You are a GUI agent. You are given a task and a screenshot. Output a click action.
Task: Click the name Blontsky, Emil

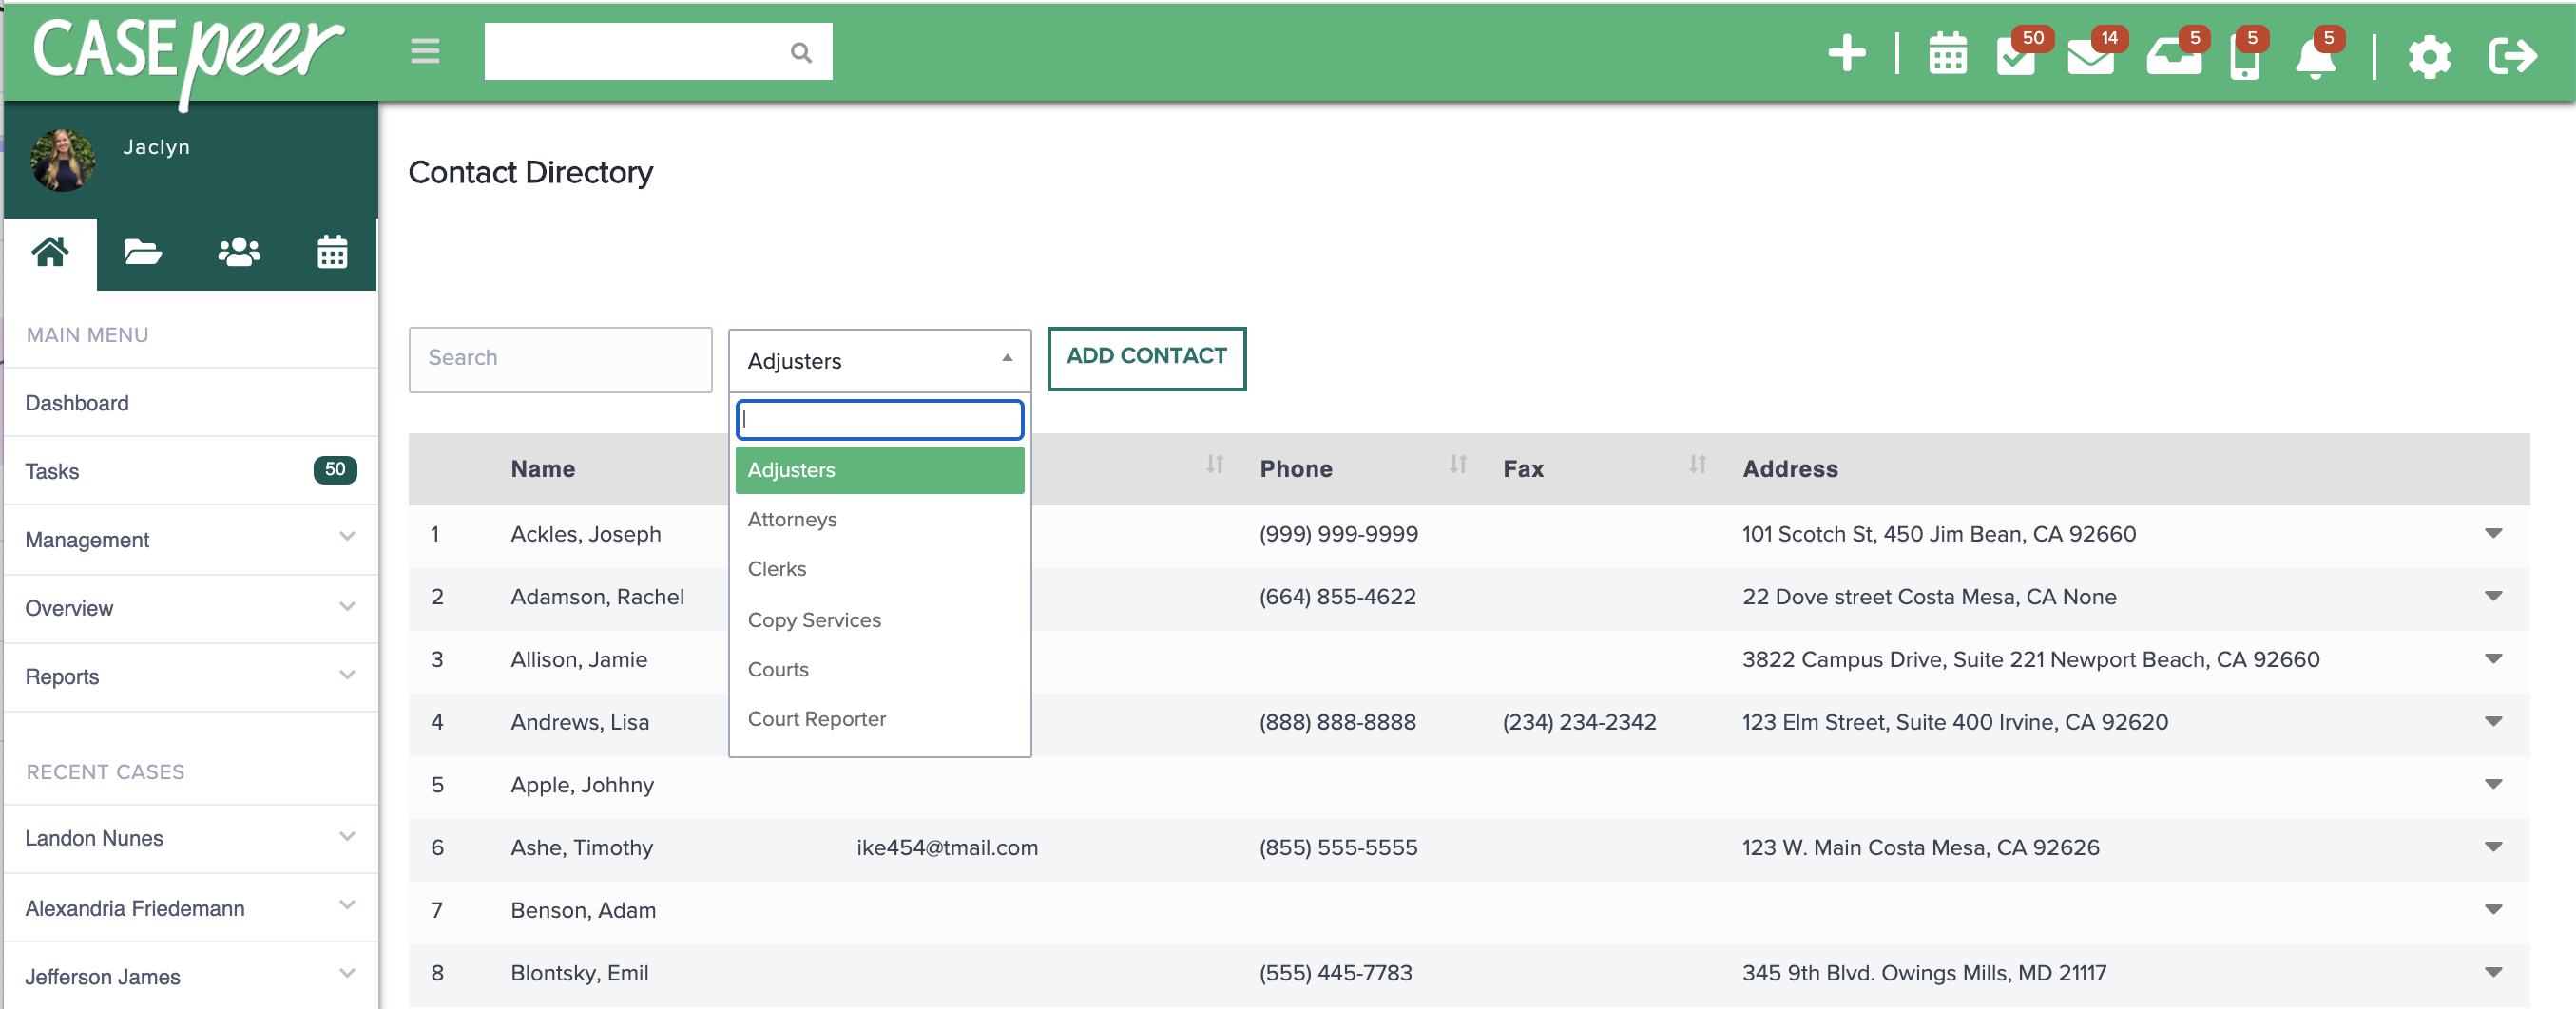tap(579, 973)
